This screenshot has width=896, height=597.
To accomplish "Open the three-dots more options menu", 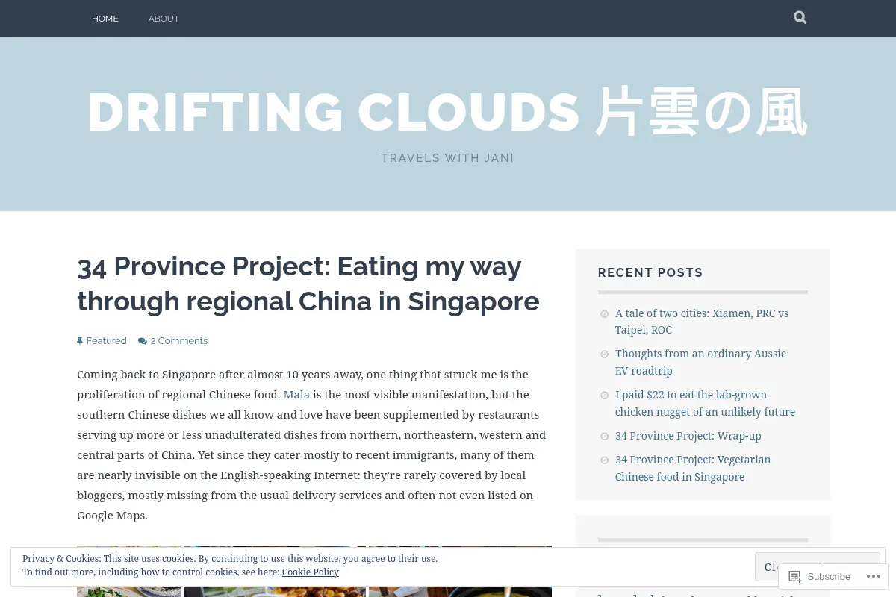I will 873,576.
